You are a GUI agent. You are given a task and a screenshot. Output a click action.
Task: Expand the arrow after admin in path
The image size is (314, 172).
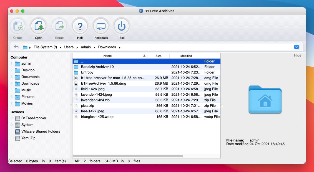94,47
